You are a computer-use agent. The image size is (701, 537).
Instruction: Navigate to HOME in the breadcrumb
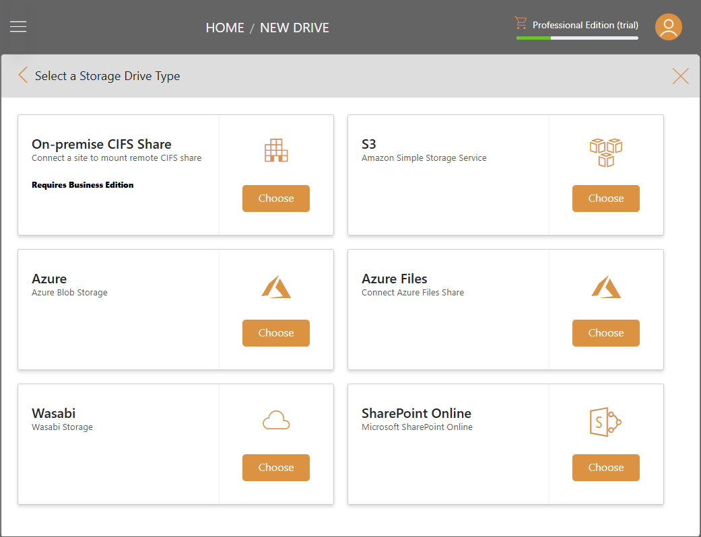(225, 28)
